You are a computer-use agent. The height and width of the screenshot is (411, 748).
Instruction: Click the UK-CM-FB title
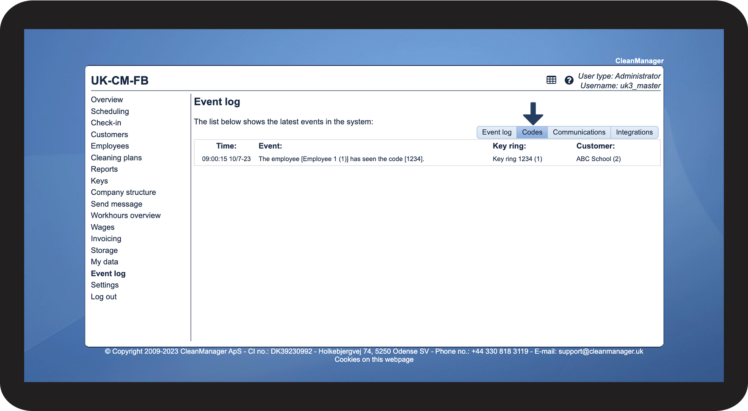click(120, 80)
